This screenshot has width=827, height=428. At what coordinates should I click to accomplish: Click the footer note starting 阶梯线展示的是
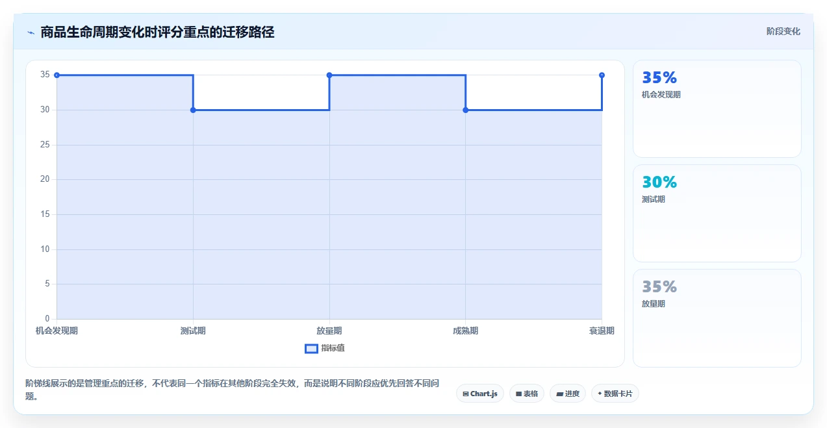click(233, 391)
